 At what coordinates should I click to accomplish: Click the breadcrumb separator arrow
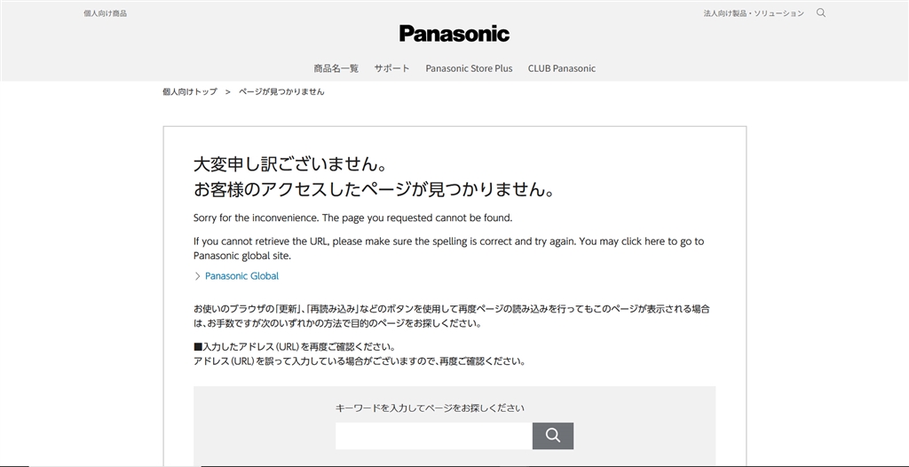[227, 92]
